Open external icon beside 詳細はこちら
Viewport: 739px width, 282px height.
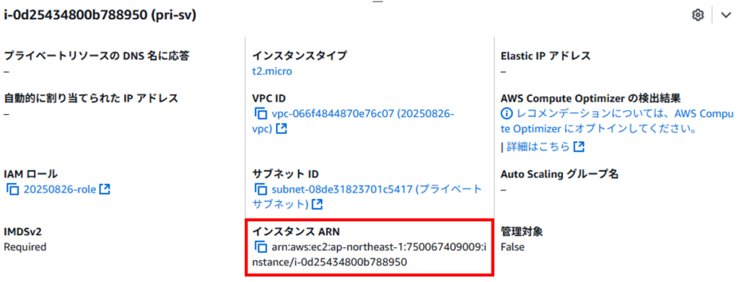coord(580,147)
